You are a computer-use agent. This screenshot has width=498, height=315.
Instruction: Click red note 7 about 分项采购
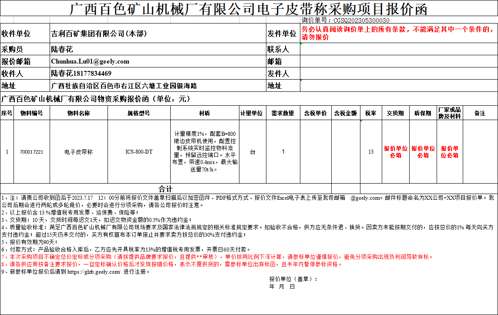pyautogui.click(x=217, y=257)
